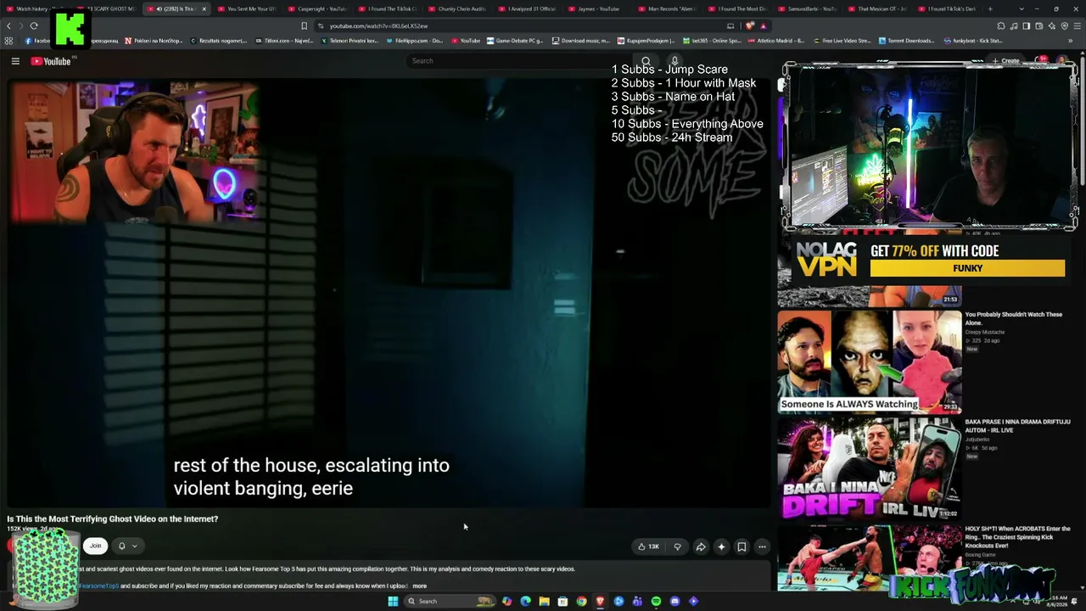The width and height of the screenshot is (1086, 611).
Task: Open the apps grid in the bookmarks bar
Action: point(9,41)
